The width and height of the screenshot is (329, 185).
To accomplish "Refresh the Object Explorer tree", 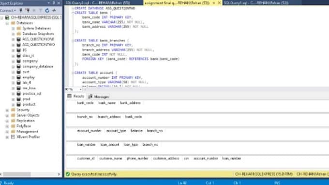I will (47, 10).
